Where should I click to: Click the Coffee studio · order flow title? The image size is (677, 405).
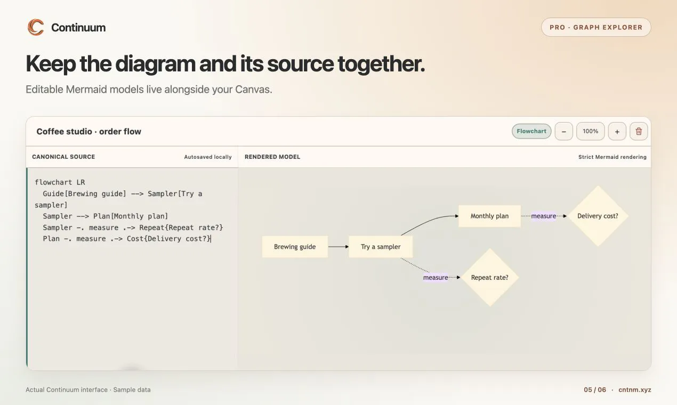click(88, 131)
